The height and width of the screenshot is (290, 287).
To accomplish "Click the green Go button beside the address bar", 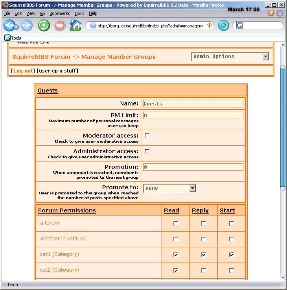I will pos(223,25).
